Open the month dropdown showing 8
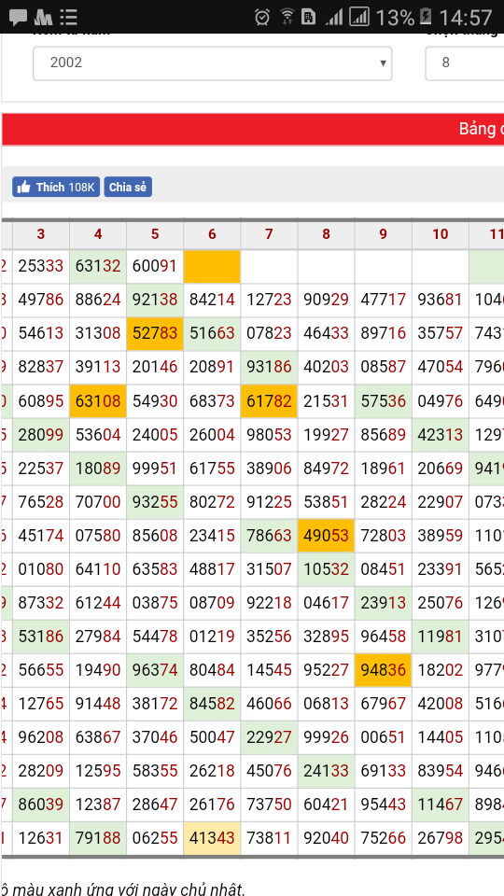The height and width of the screenshot is (896, 504). click(464, 63)
